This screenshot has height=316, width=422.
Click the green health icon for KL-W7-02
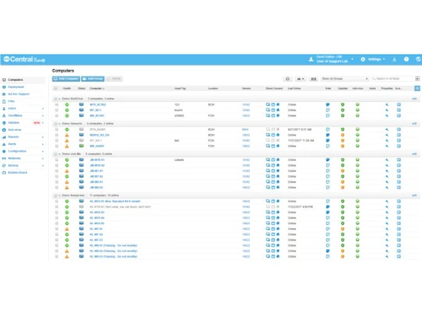point(67,234)
